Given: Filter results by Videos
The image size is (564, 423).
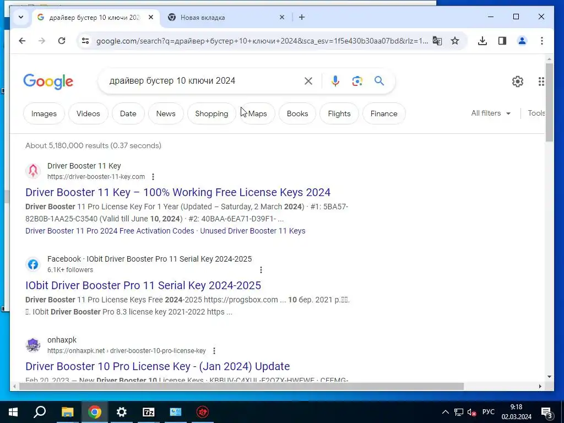Looking at the screenshot, I should [88, 113].
